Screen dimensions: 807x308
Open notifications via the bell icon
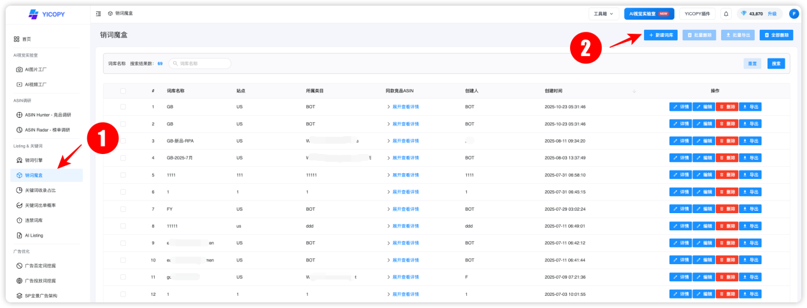(x=726, y=13)
